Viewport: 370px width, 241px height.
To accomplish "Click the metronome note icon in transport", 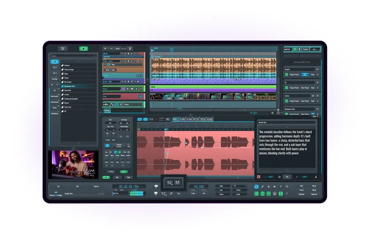I will pyautogui.click(x=171, y=194).
